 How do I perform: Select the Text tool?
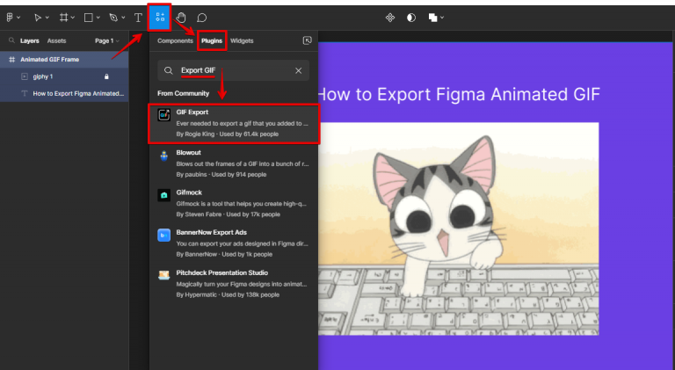pos(138,17)
